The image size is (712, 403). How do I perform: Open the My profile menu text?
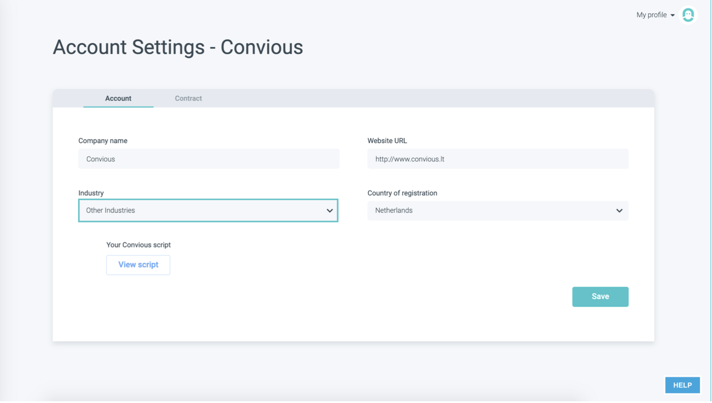[x=651, y=15]
